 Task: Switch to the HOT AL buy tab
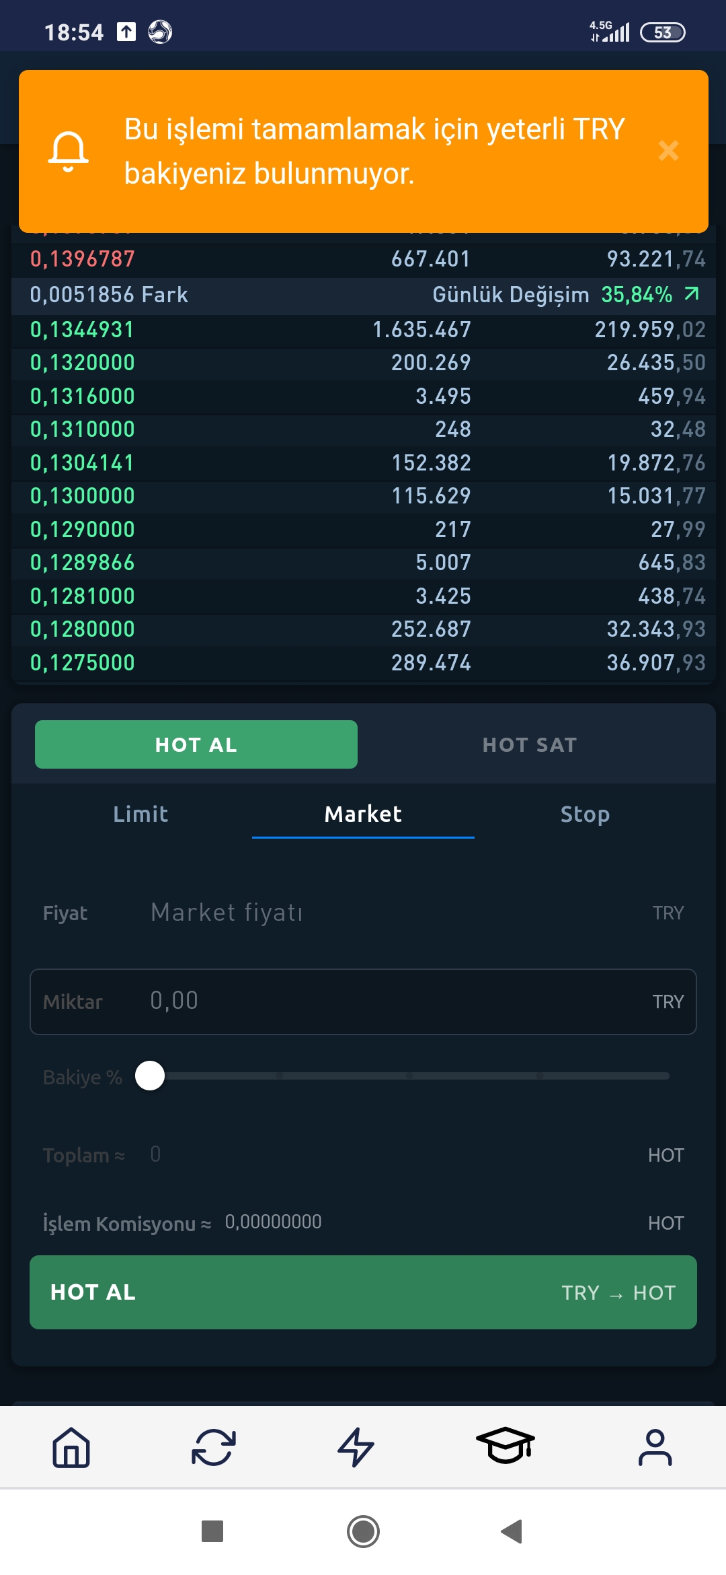(x=196, y=744)
